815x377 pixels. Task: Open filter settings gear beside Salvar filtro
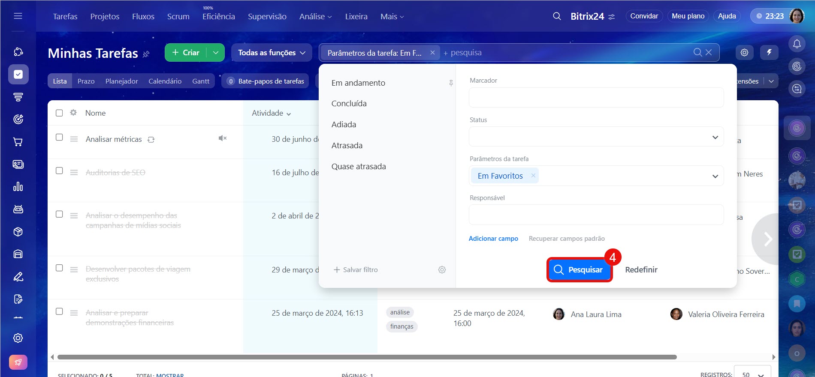(x=442, y=269)
